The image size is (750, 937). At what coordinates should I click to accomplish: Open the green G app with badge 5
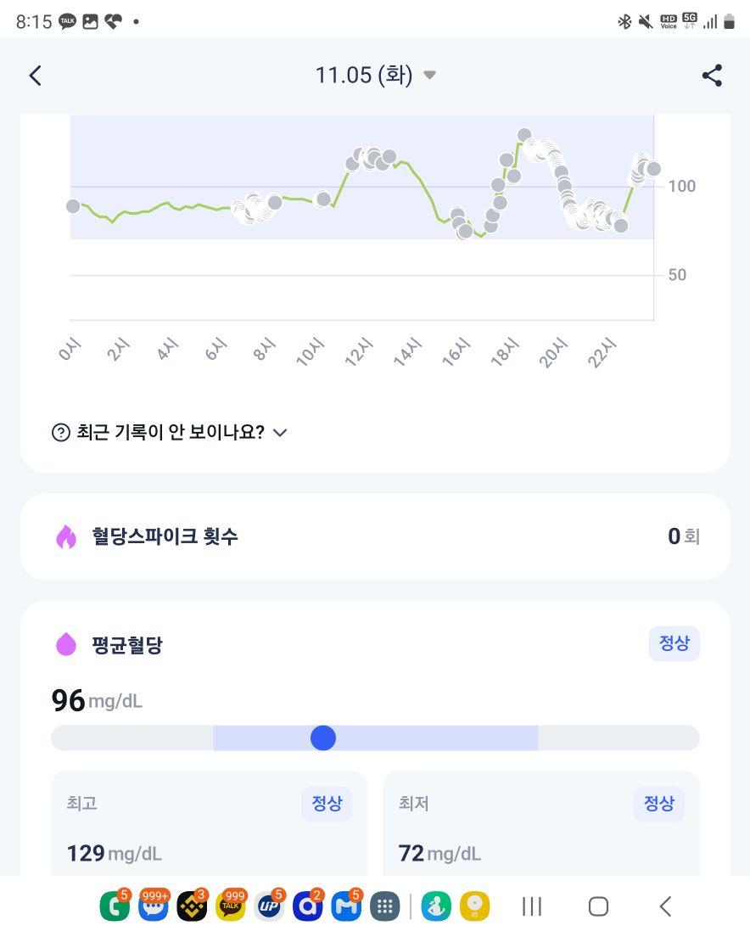click(115, 906)
